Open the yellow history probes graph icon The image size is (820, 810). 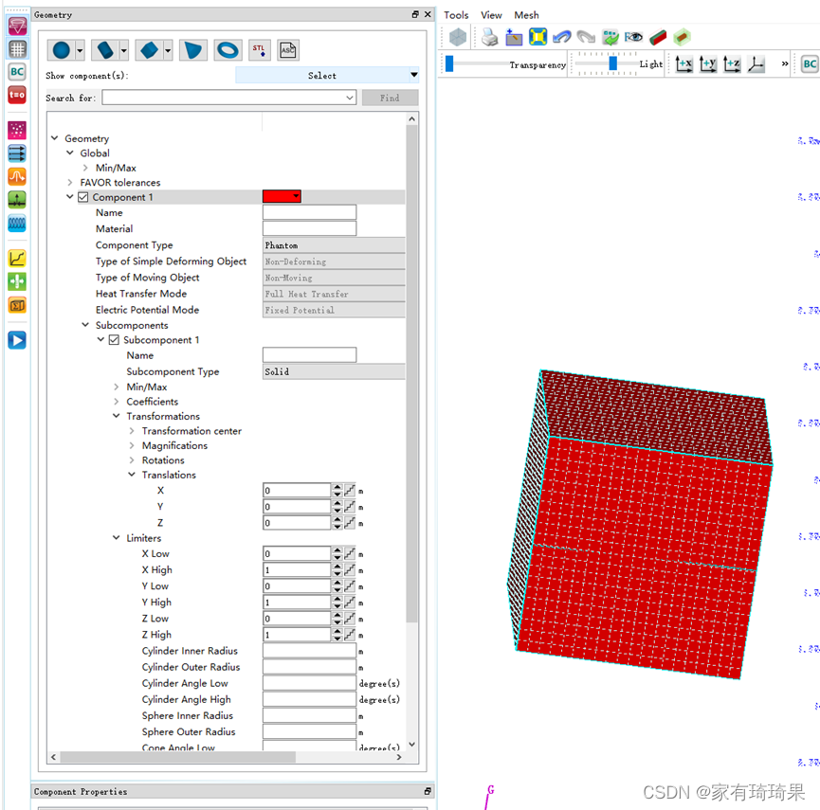pos(17,259)
